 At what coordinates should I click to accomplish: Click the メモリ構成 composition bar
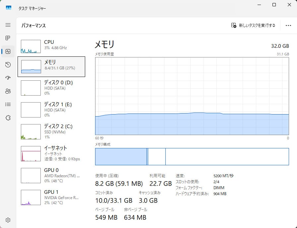tap(192, 156)
